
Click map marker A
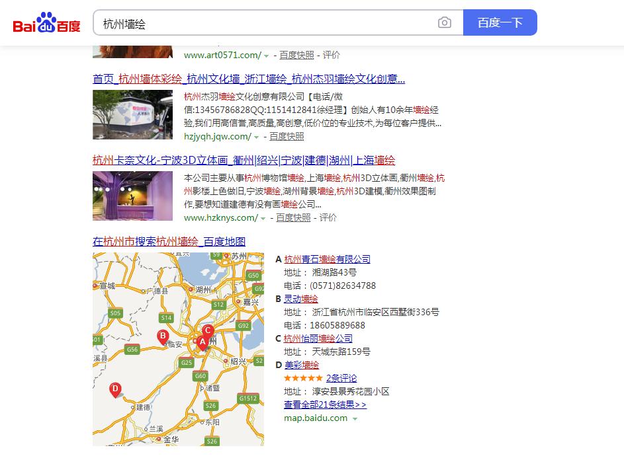point(202,343)
